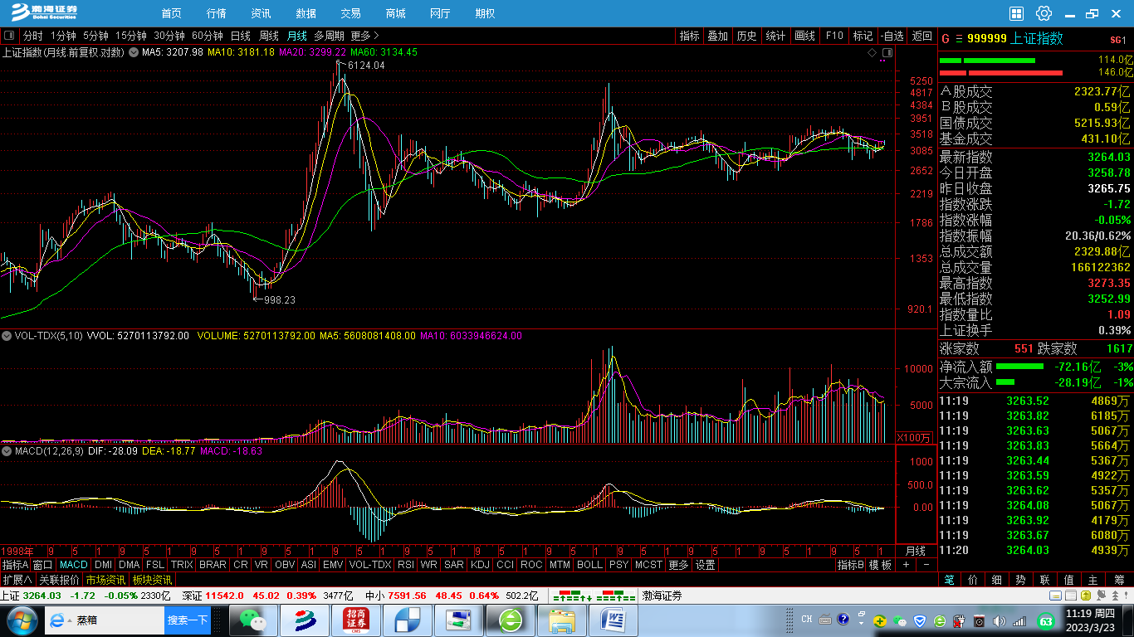Select 市场资讯 tab
The image size is (1134, 637).
(105, 580)
